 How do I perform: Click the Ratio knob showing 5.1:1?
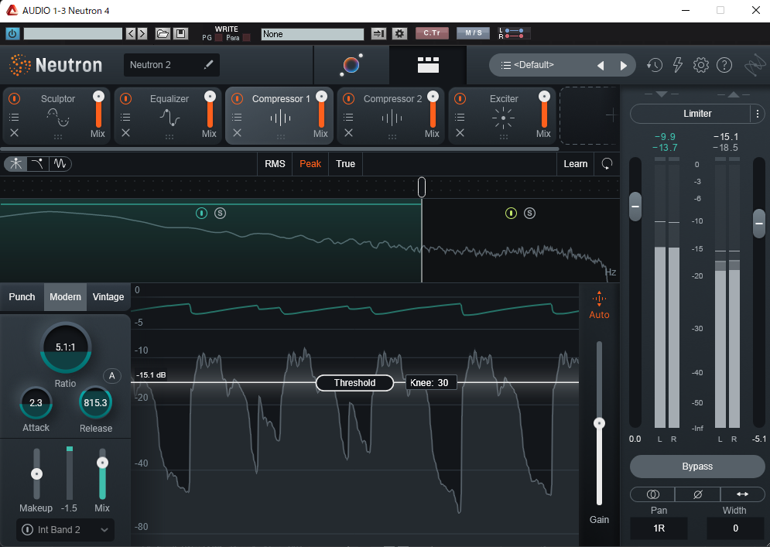coord(65,347)
